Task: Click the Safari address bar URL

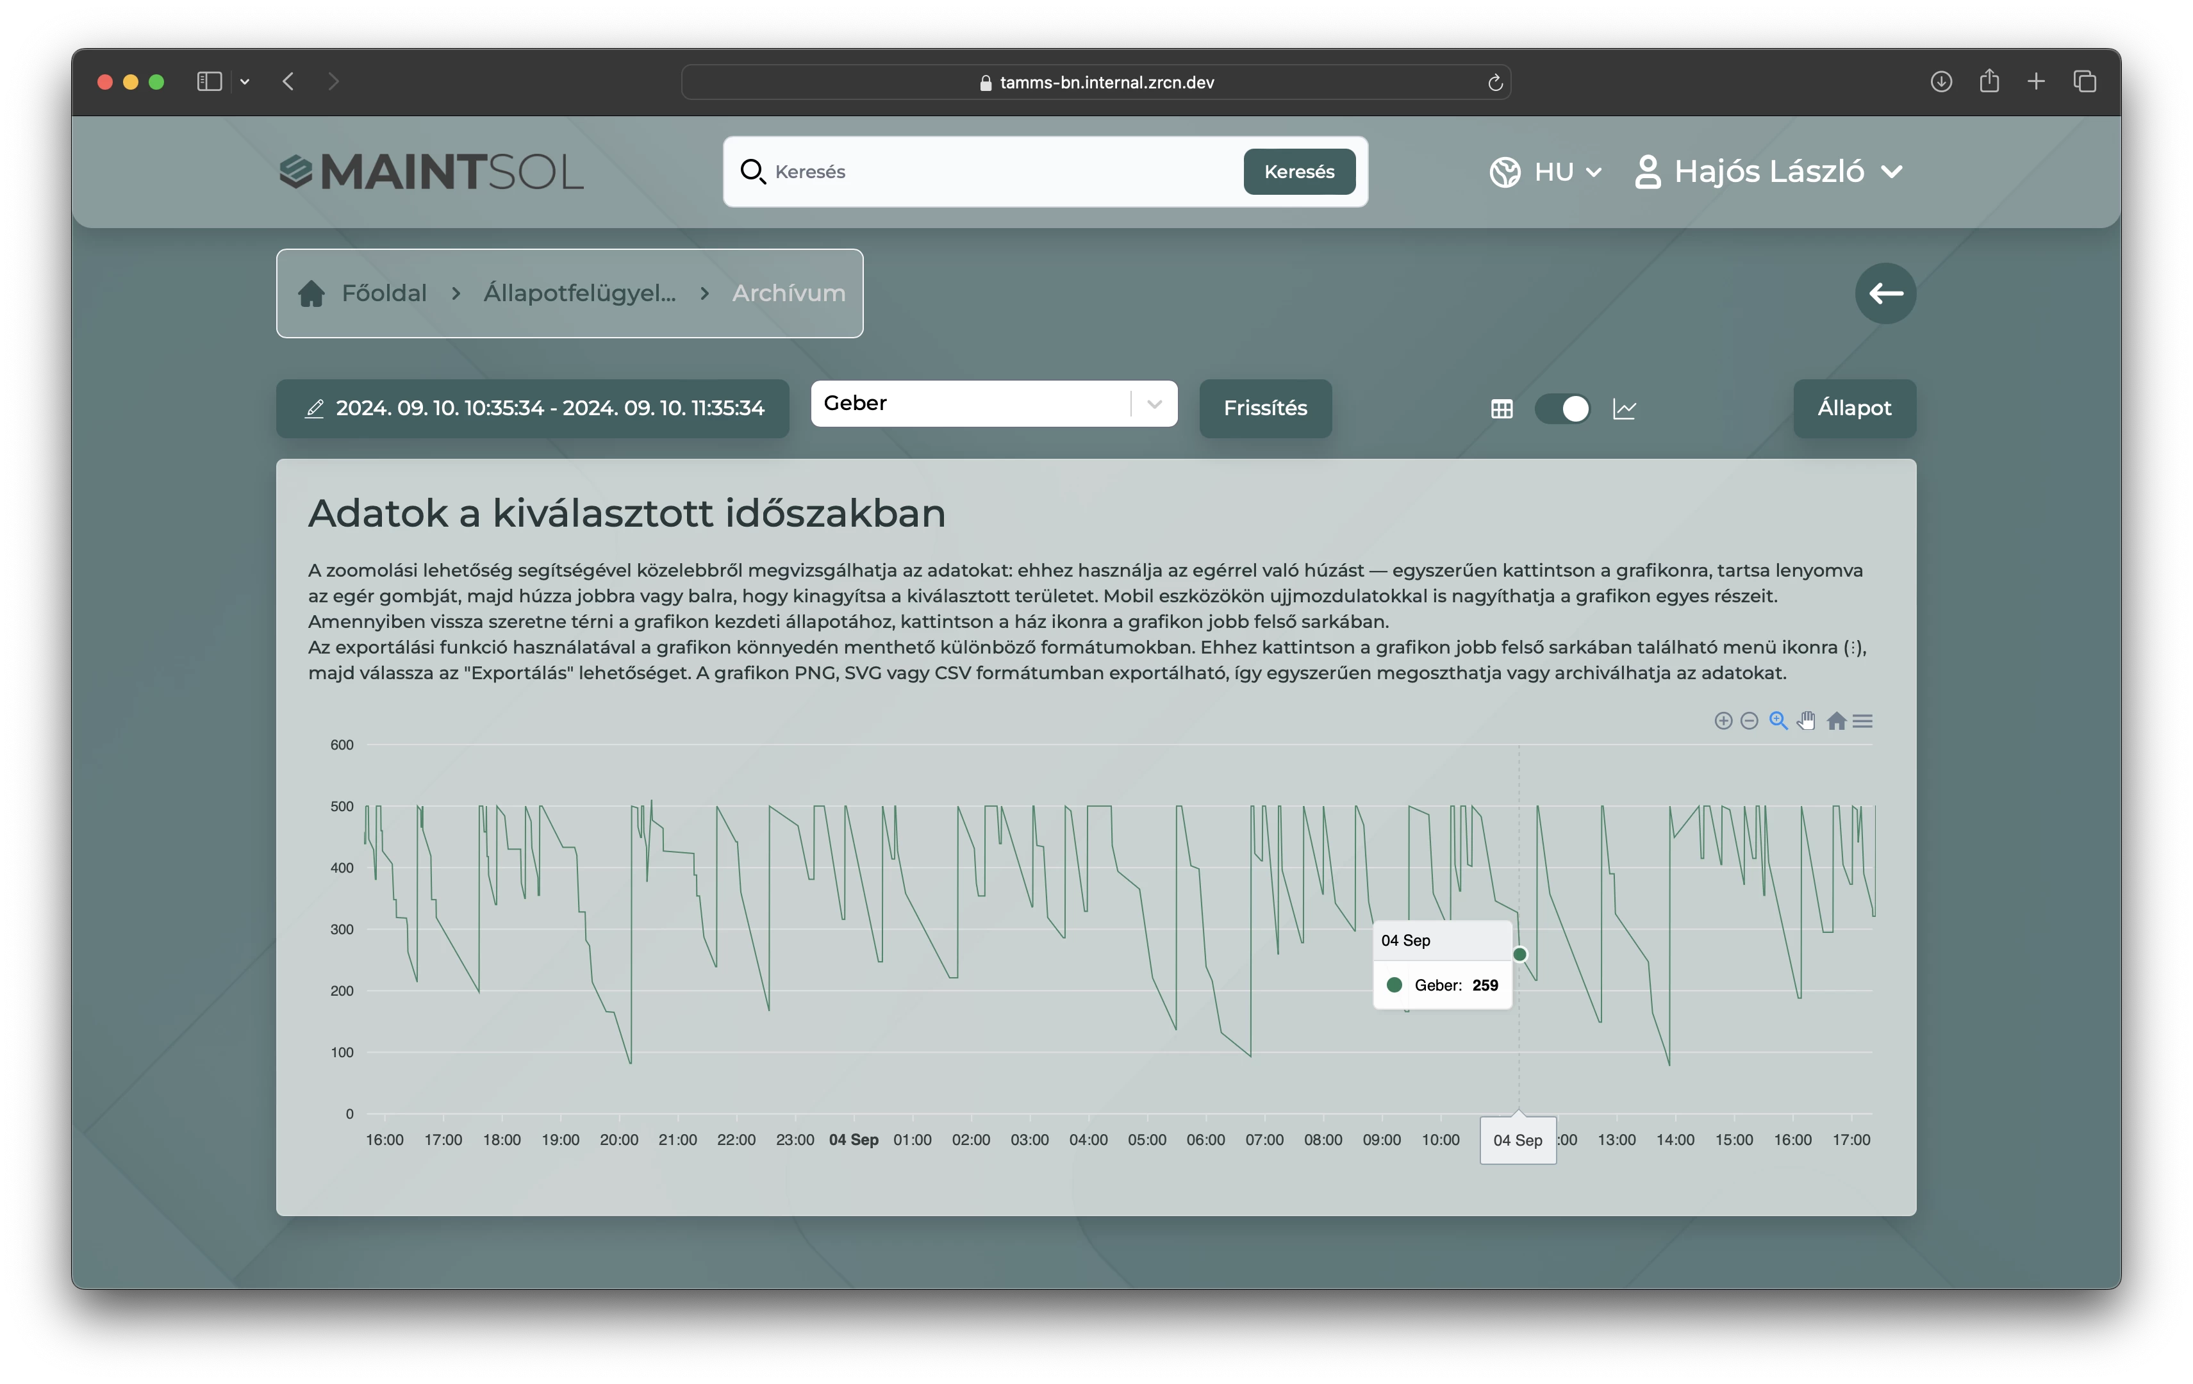Action: click(x=1096, y=82)
